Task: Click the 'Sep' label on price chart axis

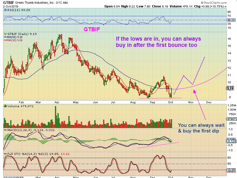Action: 152,102
